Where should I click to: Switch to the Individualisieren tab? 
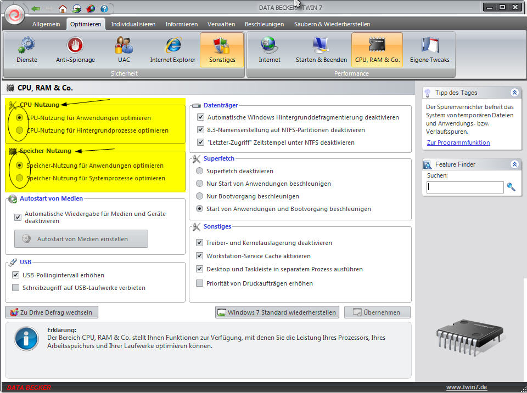click(133, 24)
